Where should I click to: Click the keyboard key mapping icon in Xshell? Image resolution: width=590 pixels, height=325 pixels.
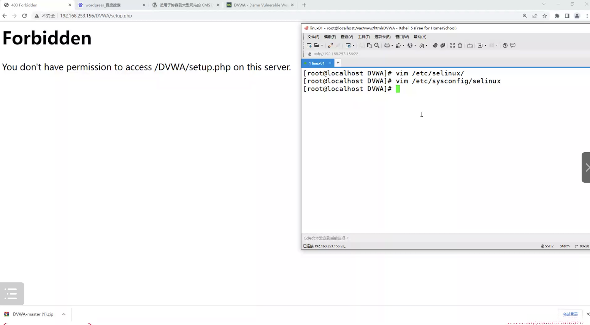pyautogui.click(x=470, y=45)
